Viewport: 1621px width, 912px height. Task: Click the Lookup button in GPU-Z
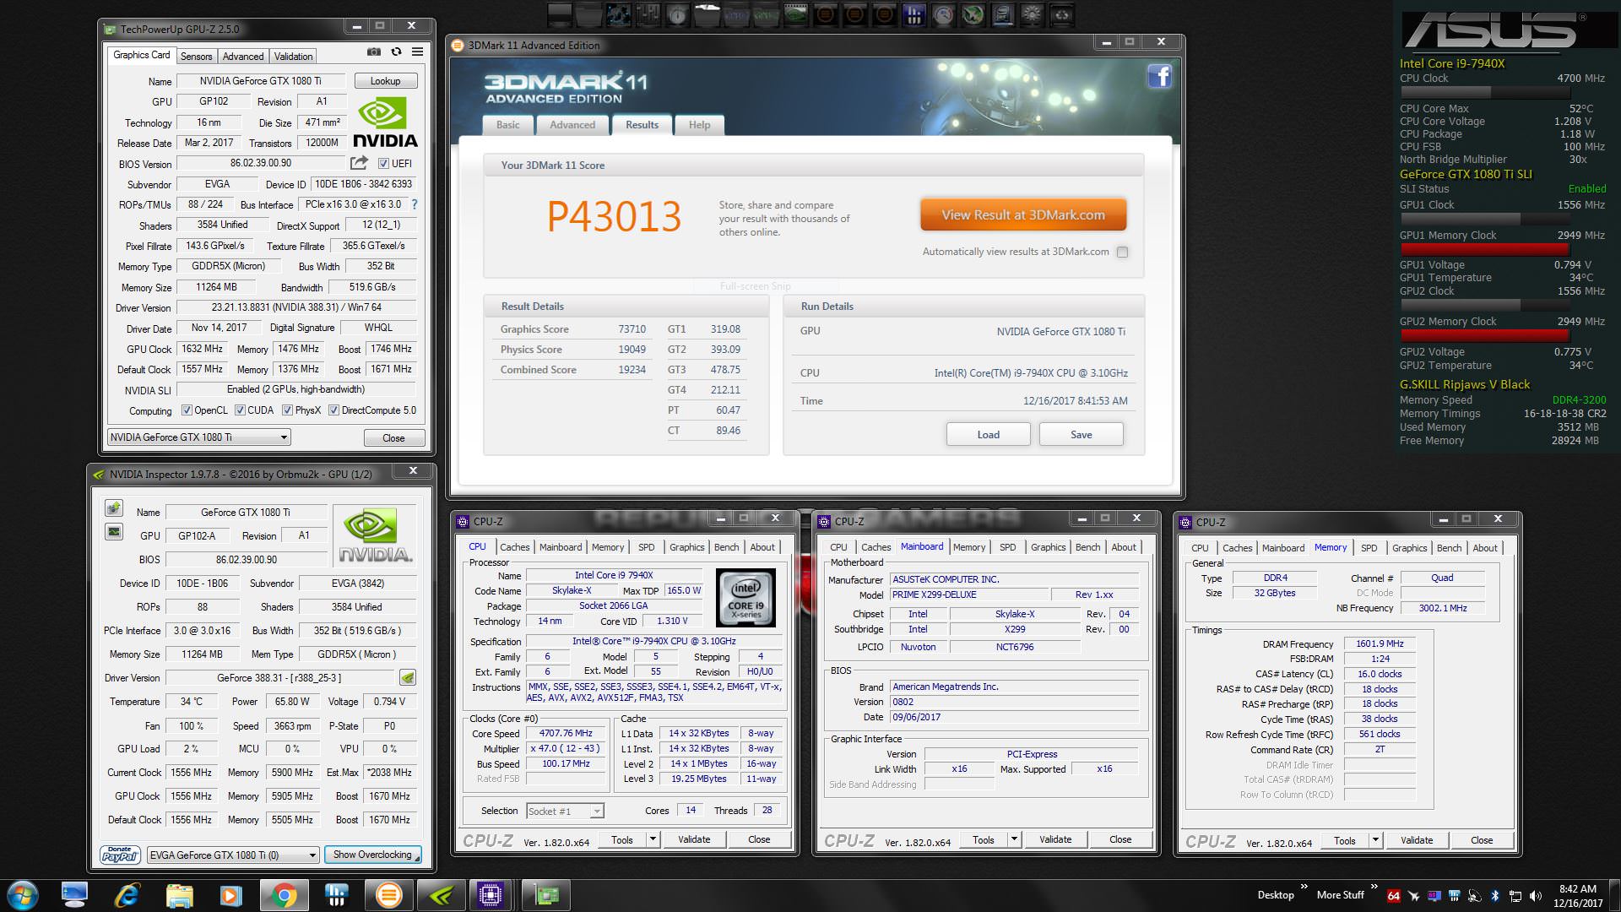[385, 81]
